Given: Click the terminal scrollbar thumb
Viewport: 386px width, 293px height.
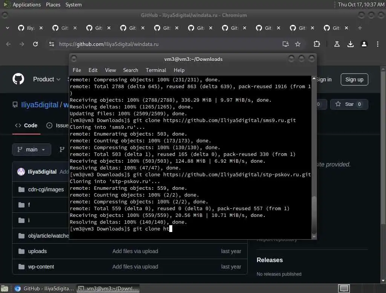Looking at the screenshot, I should point(314,215).
